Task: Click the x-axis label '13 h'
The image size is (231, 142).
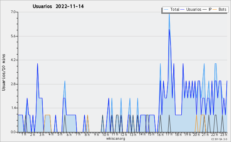Action: coord(133,134)
